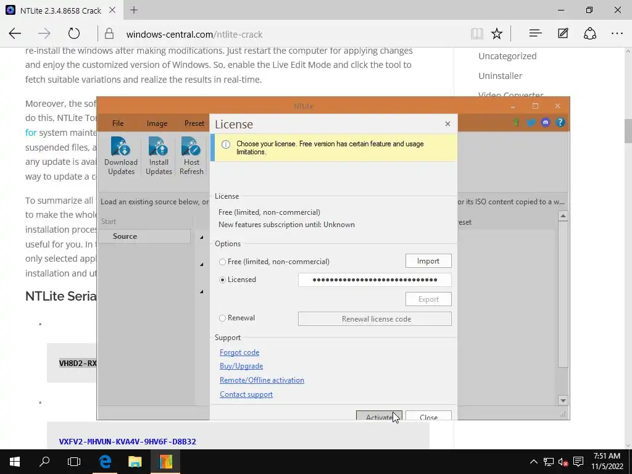Click the green update arrow icon in NTLite
Viewport: 632px width, 474px height.
[517, 123]
